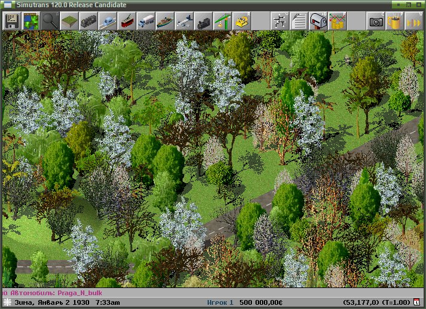Open the save/load floppy disk menu
Image resolution: width=426 pixels, height=309 pixels.
pos(12,21)
